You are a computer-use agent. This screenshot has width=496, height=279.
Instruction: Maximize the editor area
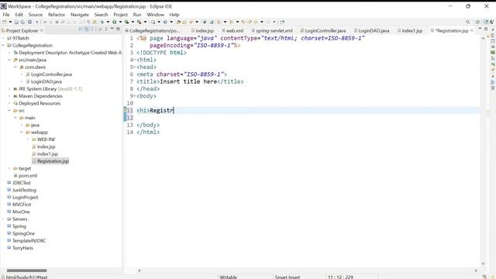(486, 29)
